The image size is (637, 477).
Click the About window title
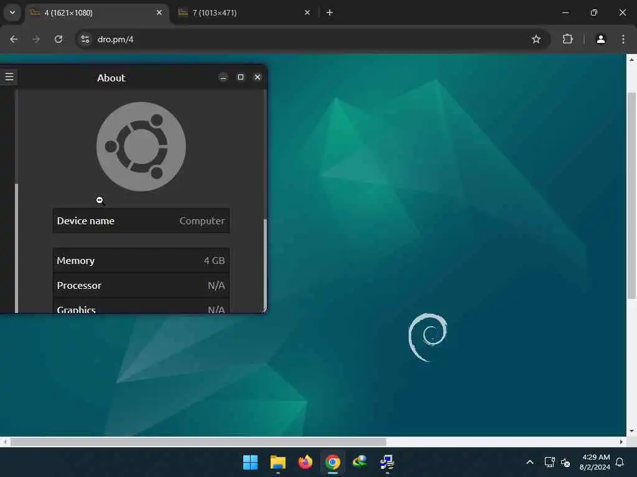click(111, 78)
